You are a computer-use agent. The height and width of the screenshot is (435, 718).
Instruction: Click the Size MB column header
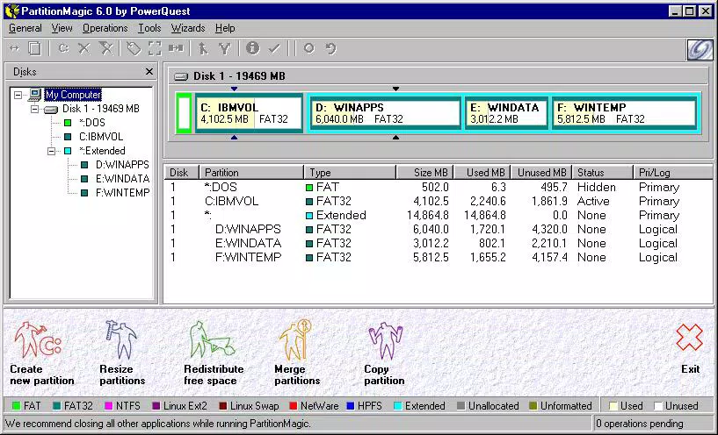[425, 173]
